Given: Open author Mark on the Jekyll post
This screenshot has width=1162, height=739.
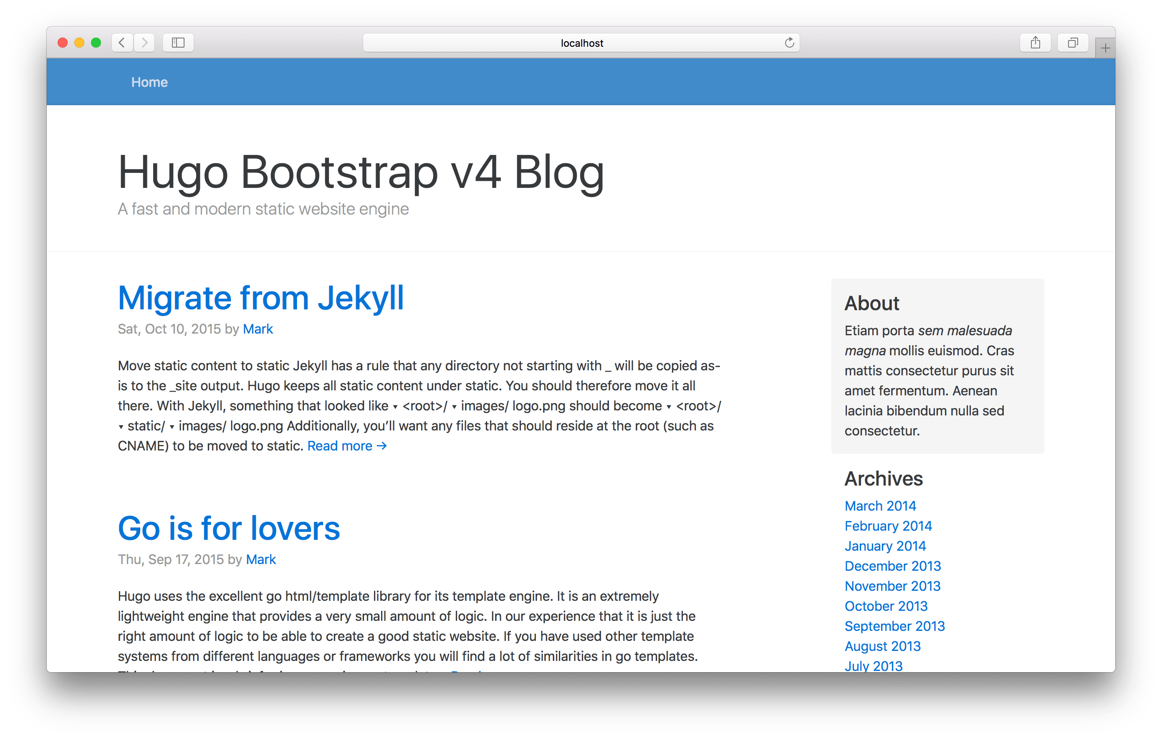Looking at the screenshot, I should (x=258, y=329).
